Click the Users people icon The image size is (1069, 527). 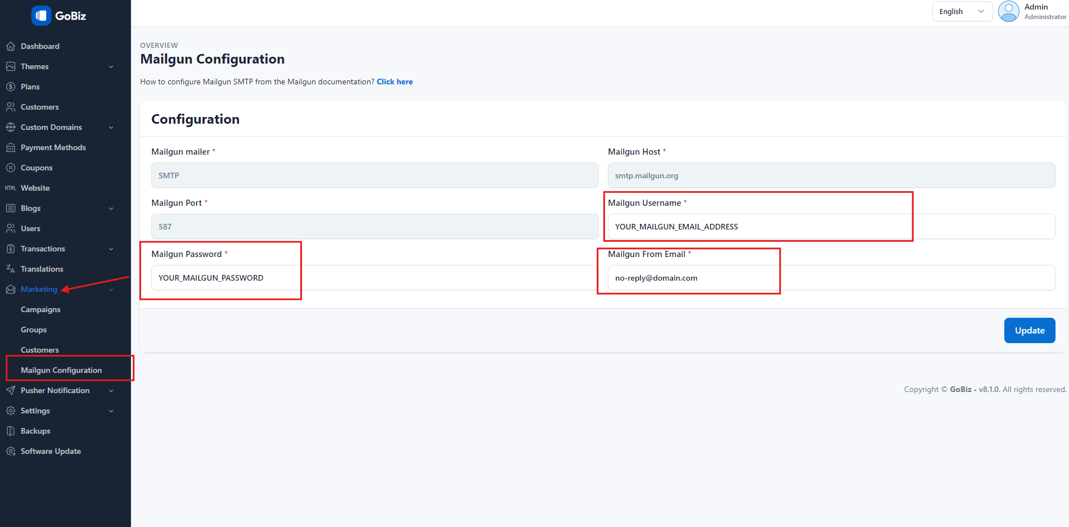pyautogui.click(x=11, y=228)
